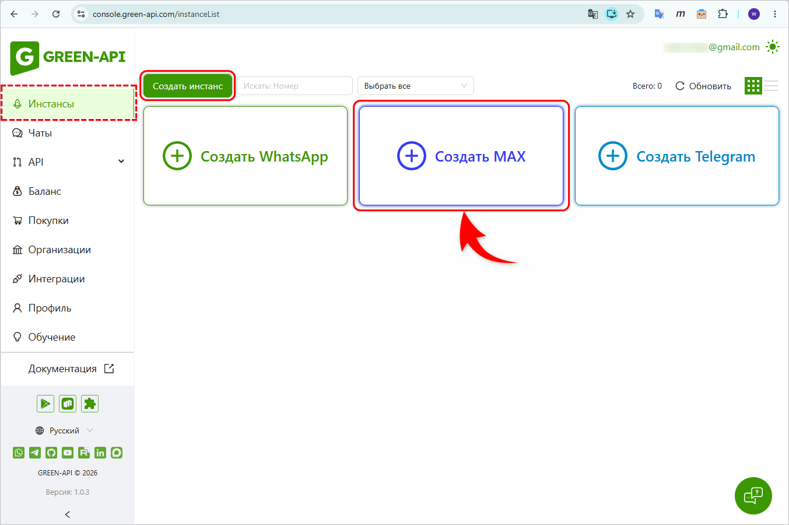
Task: Toggle the light/dark theme sun icon
Action: pos(773,47)
